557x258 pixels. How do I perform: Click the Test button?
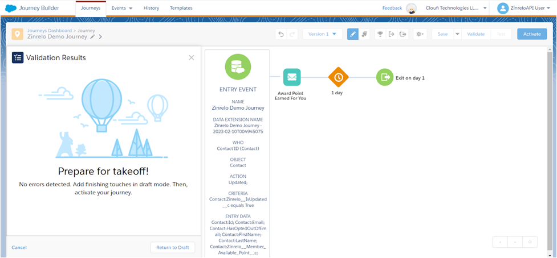pos(501,34)
